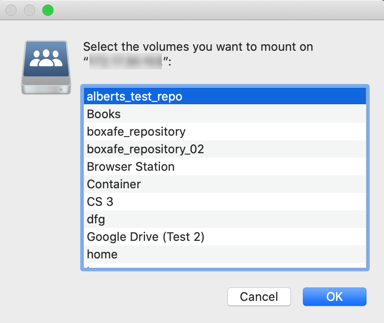Confirm mounting with the OK button
384x323 pixels.
point(334,297)
